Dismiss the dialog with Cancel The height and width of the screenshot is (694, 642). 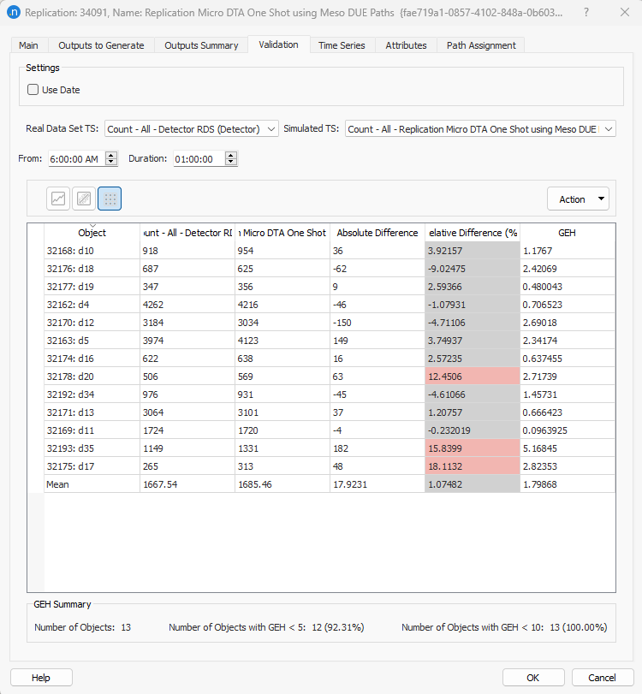coord(600,677)
